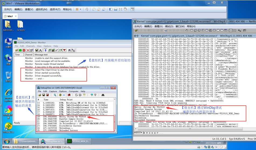Screen dimensions: 256x150
Task: Open Windows Start button in VM taskbar
Action: click(x=7, y=141)
